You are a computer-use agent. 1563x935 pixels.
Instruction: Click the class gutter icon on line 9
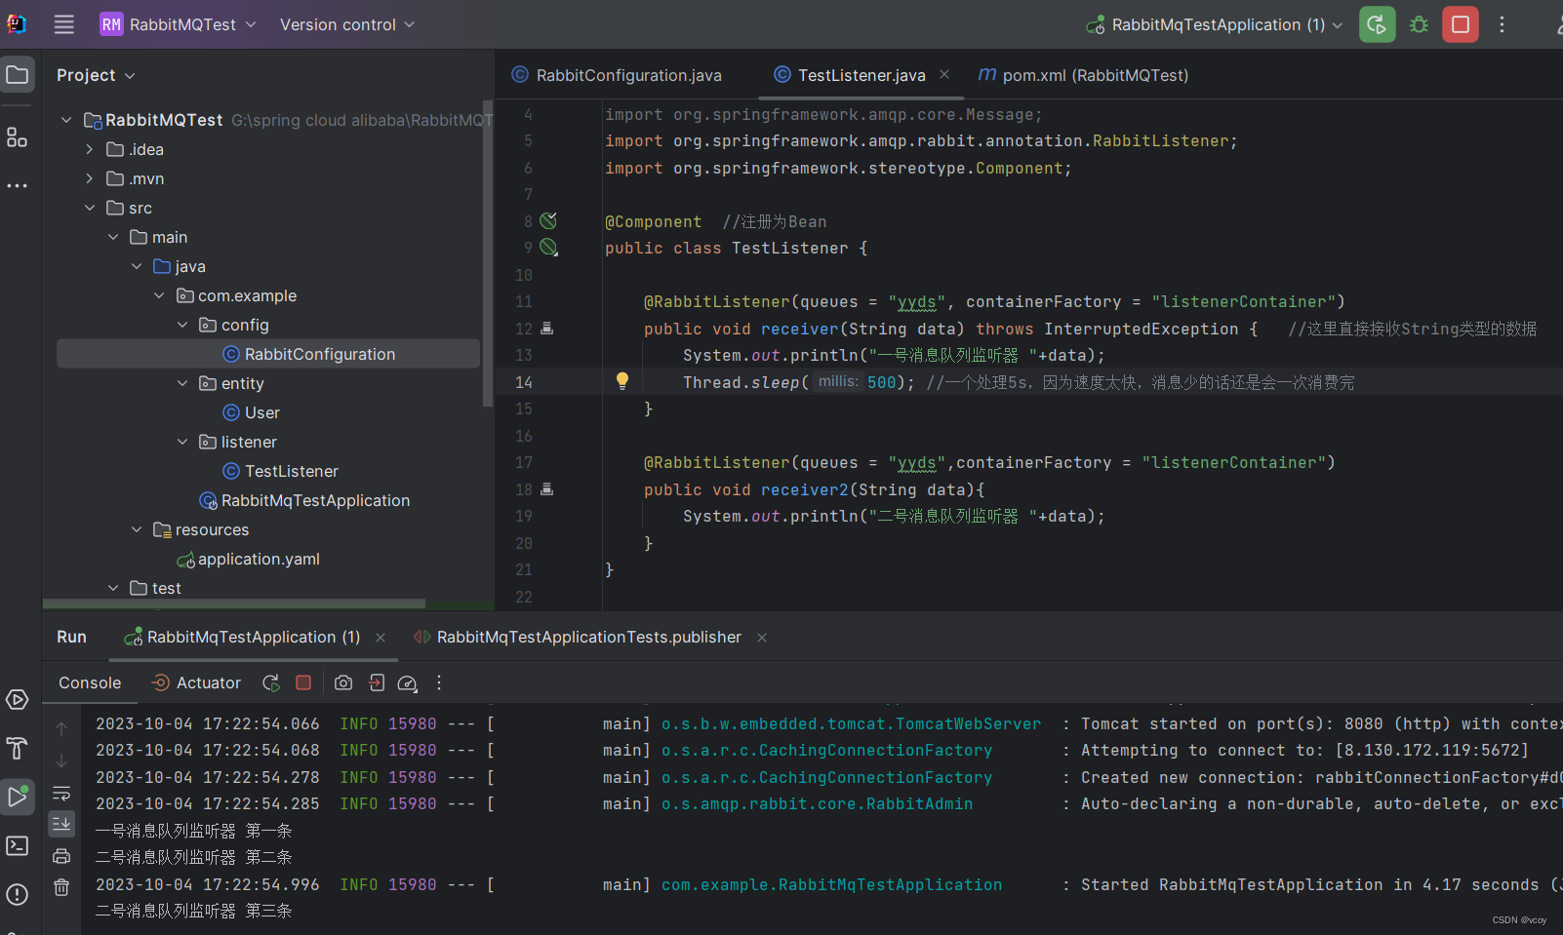[x=549, y=248]
